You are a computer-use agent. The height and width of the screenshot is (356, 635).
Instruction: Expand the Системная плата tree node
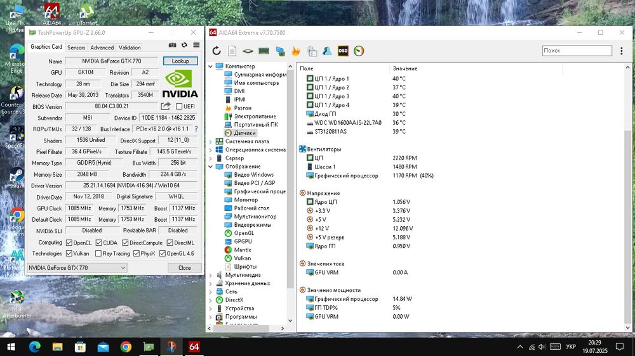pos(211,141)
